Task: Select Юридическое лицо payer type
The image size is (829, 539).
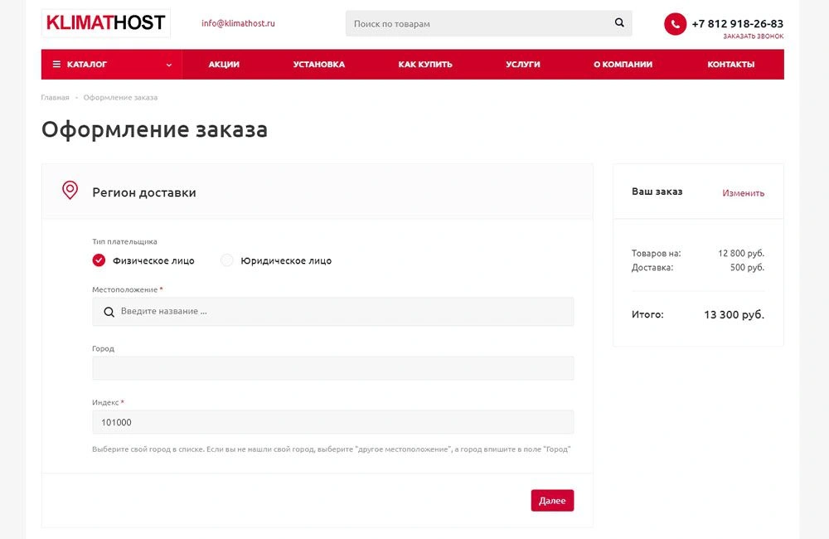Action: (227, 260)
